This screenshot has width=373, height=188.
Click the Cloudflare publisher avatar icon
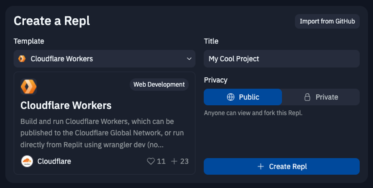[27, 161]
